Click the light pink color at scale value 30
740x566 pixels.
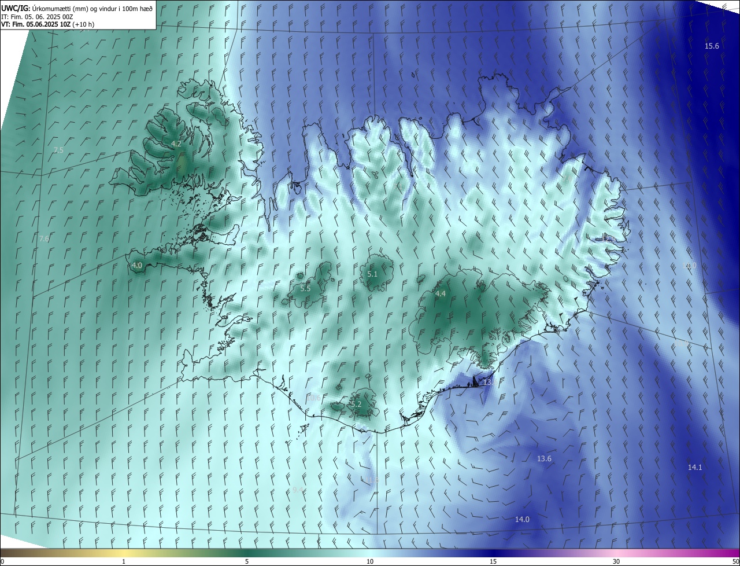[616, 553]
